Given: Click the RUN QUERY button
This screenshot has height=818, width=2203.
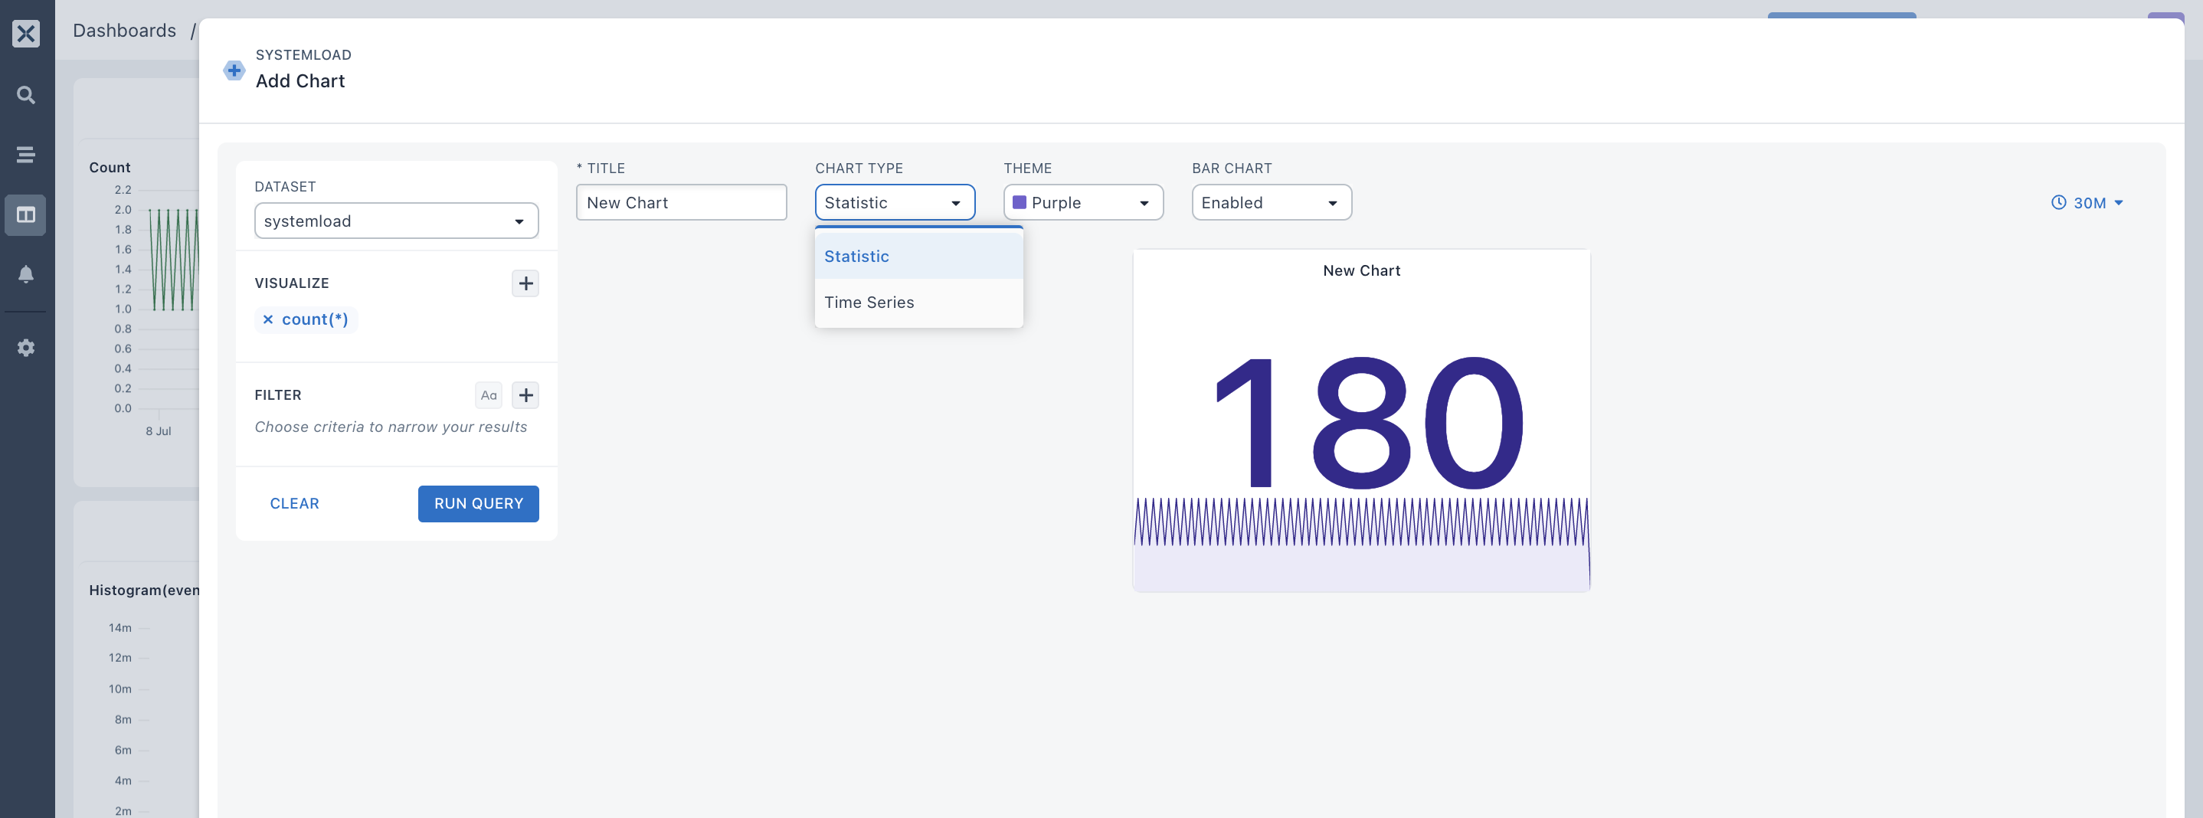Looking at the screenshot, I should 478,503.
